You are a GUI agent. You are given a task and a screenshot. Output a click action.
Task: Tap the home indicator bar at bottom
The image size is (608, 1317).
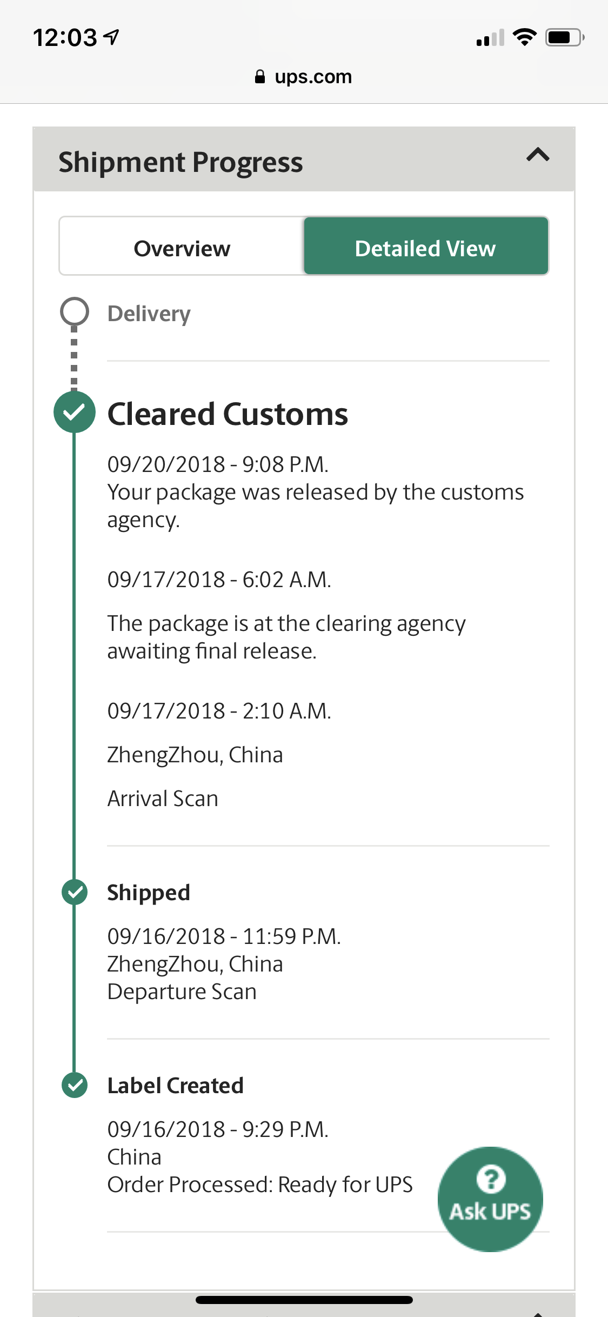[304, 1300]
